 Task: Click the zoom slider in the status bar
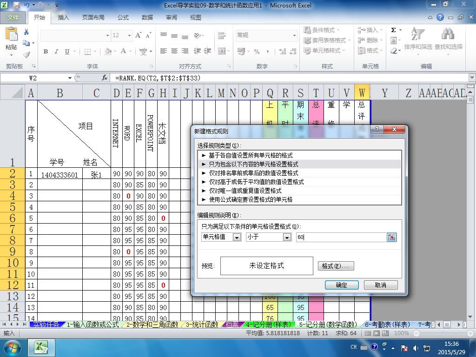pos(443,333)
